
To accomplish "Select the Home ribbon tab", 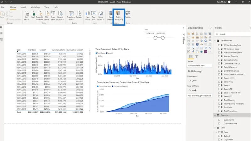I will [x=13, y=7].
